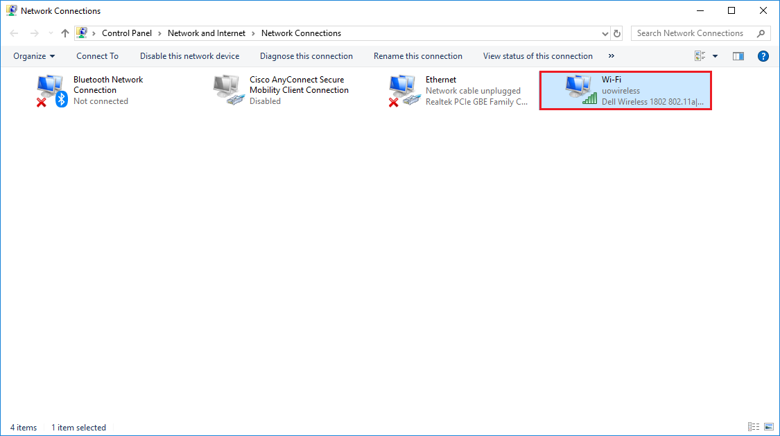The height and width of the screenshot is (436, 780).
Task: Click the Network Connections breadcrumb
Action: point(301,33)
